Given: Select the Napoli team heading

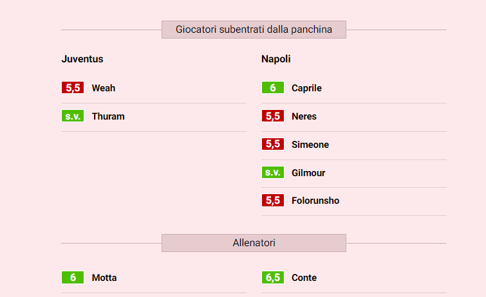Looking at the screenshot, I should coord(276,59).
